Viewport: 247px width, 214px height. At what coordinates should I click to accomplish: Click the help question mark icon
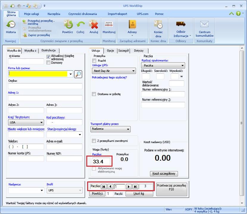point(238,13)
